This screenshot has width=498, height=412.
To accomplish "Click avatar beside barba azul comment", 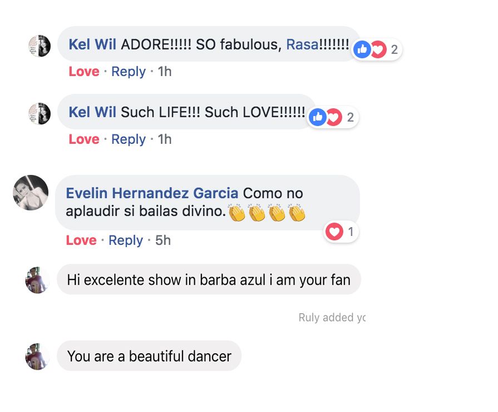I will tap(38, 279).
